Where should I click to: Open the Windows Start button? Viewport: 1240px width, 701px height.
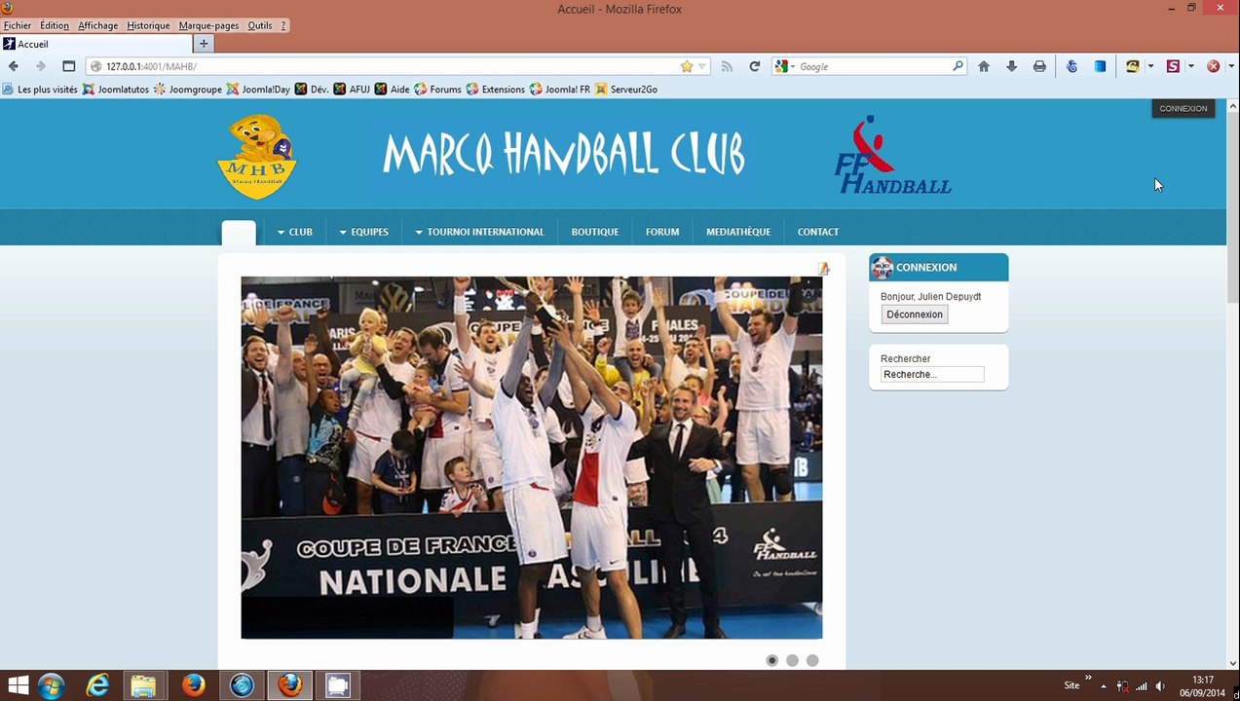coord(19,685)
